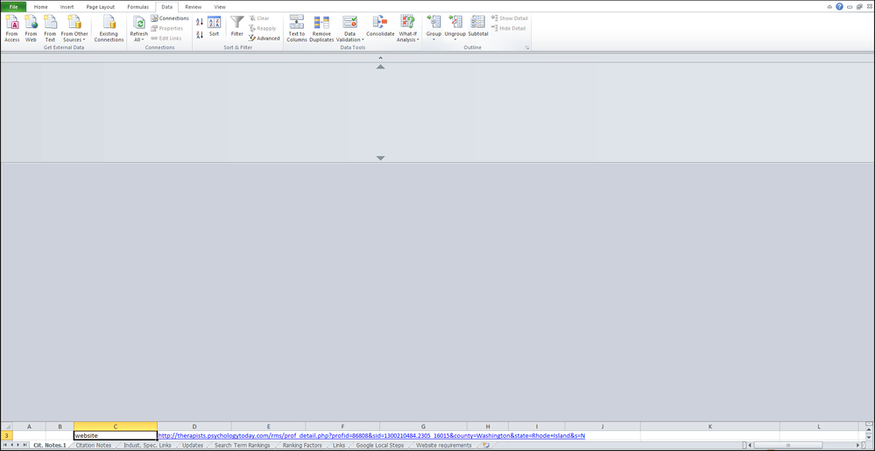Image resolution: width=875 pixels, height=451 pixels.
Task: Open the Search Term Rankings sheet tab
Action: pyautogui.click(x=243, y=446)
